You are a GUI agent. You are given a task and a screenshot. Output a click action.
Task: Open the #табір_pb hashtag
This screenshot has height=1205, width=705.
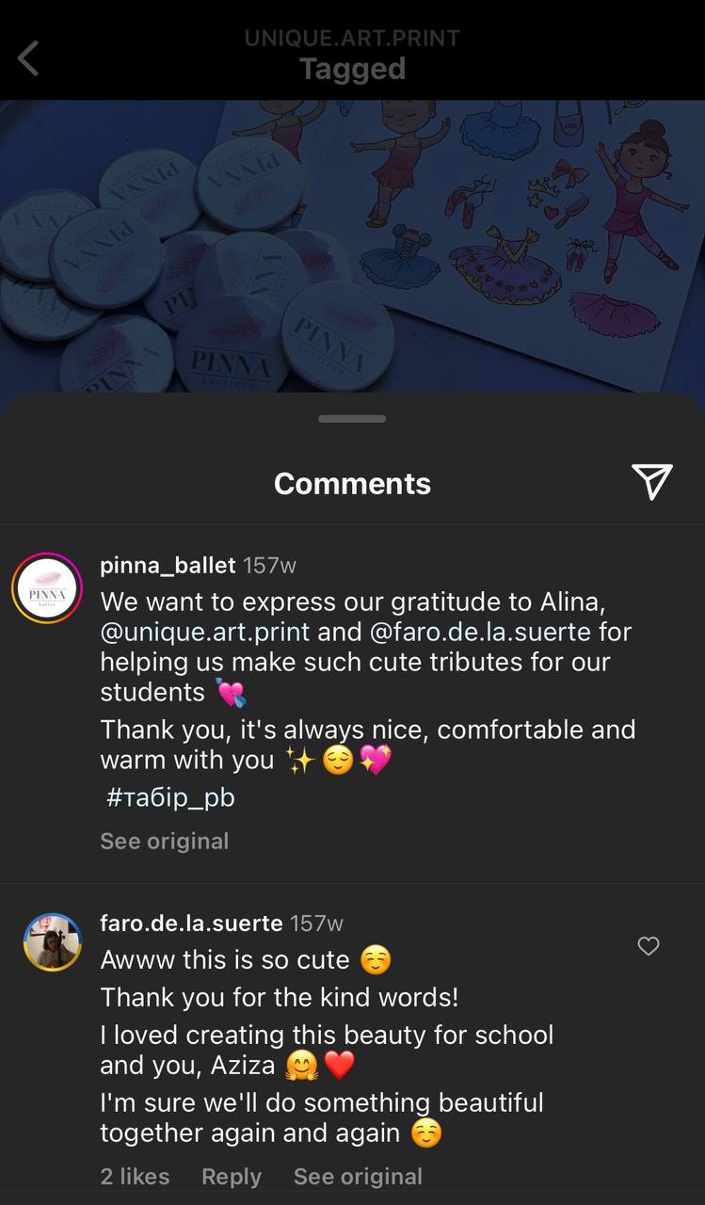coord(170,798)
